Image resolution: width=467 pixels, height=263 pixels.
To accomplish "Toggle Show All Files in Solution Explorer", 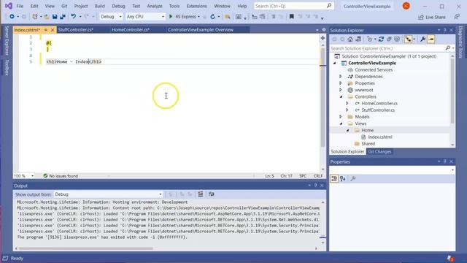I will [397, 39].
